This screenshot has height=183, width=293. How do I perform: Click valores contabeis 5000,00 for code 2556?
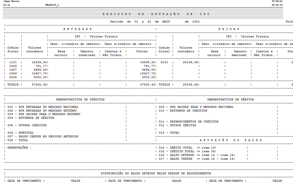(x=40, y=77)
